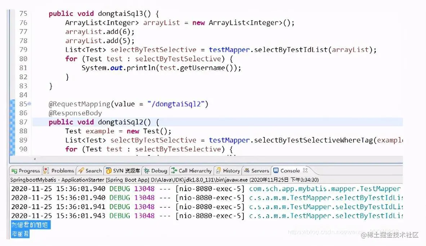This screenshot has height=246, width=426.
Task: Select the arrayList variable on line 76
Action: click(x=161, y=22)
